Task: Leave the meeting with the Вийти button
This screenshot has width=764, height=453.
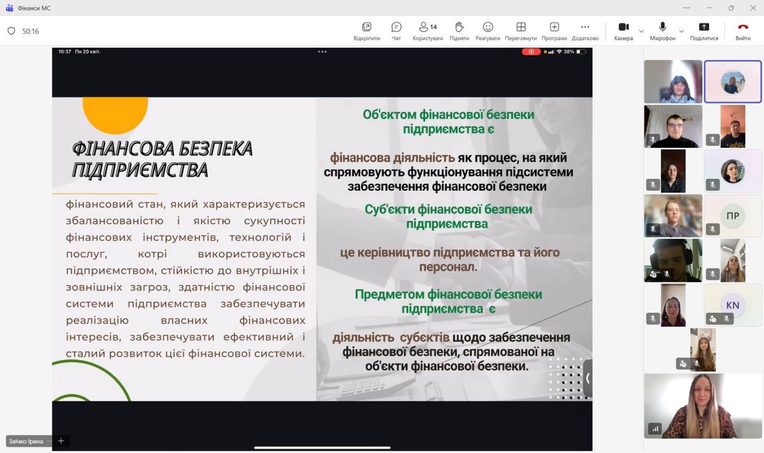Action: click(x=743, y=31)
